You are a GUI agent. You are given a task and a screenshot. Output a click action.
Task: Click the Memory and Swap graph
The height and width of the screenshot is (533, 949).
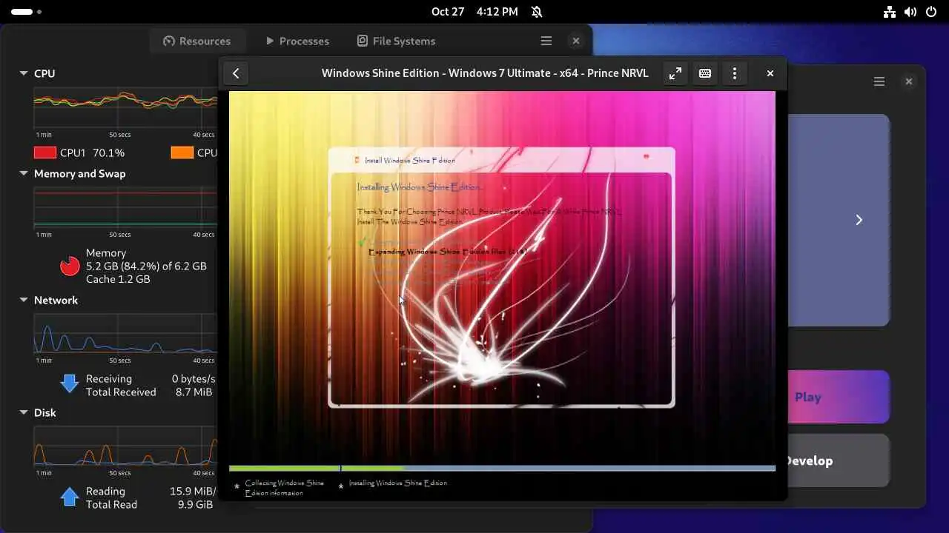pos(125,208)
